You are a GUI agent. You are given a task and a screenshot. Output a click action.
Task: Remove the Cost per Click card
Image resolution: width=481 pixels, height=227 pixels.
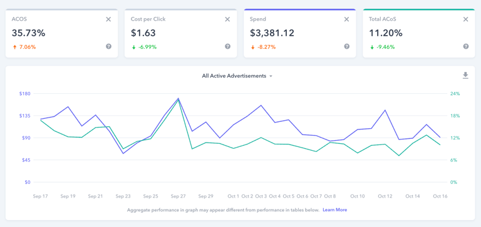click(227, 19)
